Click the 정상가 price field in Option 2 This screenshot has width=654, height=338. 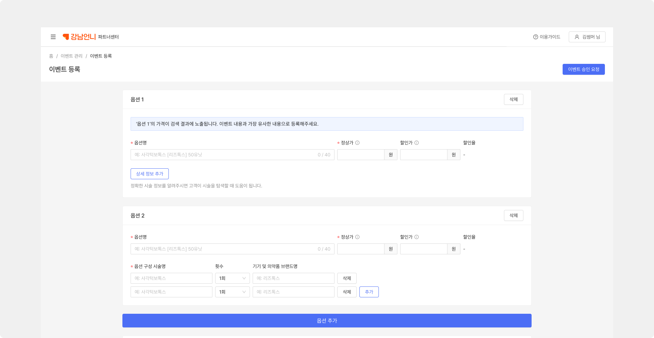click(361, 249)
